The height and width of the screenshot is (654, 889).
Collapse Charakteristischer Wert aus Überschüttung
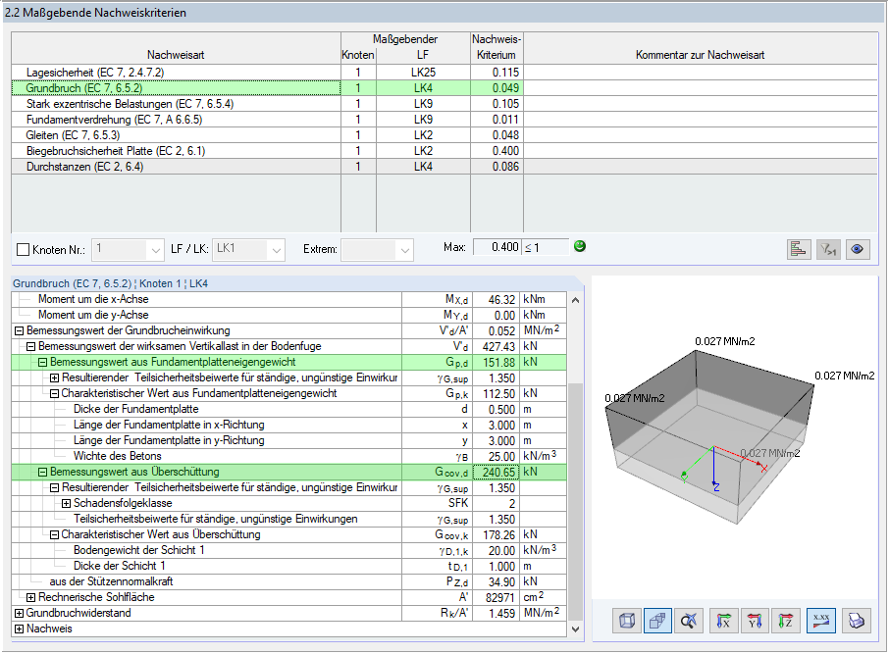54,535
